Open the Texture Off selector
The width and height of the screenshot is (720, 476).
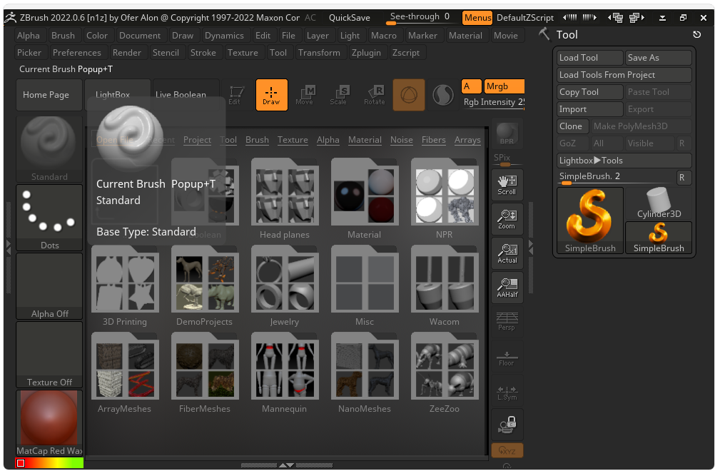[49, 355]
